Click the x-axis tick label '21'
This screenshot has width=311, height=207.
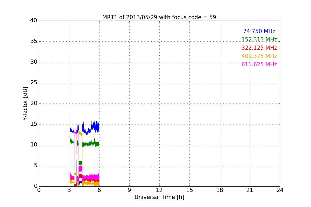tap(250, 190)
